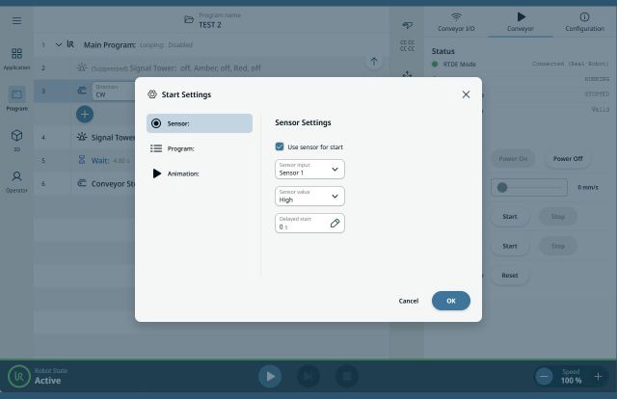Uncheck Use sensor for start
Viewport: 617px width, 399px height.
[x=280, y=146]
